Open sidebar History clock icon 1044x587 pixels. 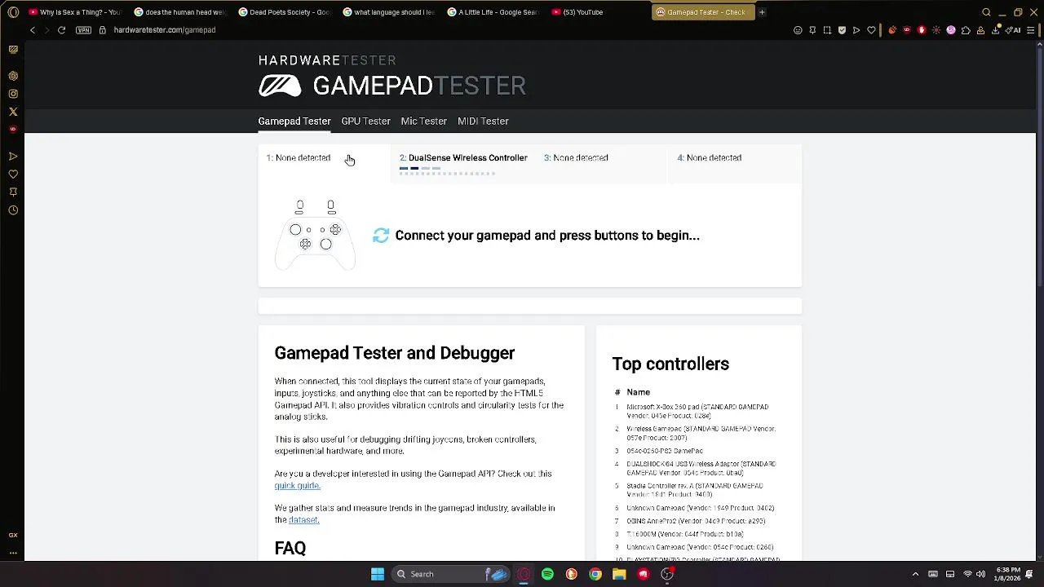pyautogui.click(x=13, y=210)
